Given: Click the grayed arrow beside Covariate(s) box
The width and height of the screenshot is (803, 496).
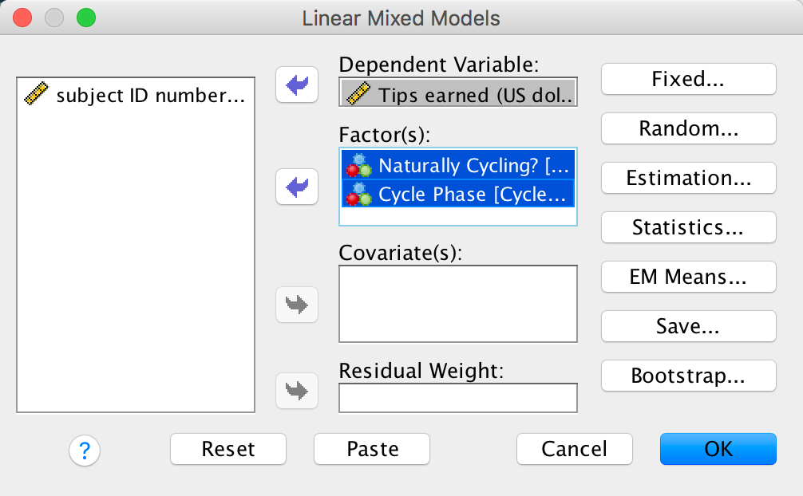Looking at the screenshot, I should [x=297, y=305].
